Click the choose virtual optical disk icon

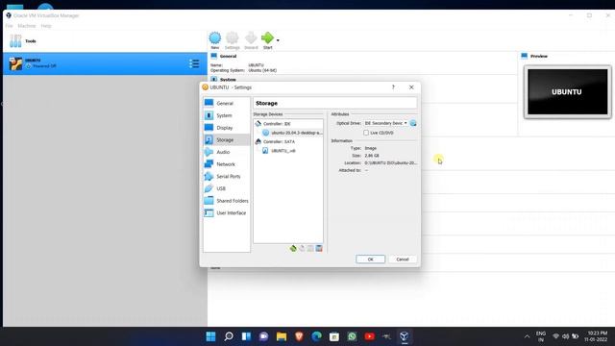413,123
